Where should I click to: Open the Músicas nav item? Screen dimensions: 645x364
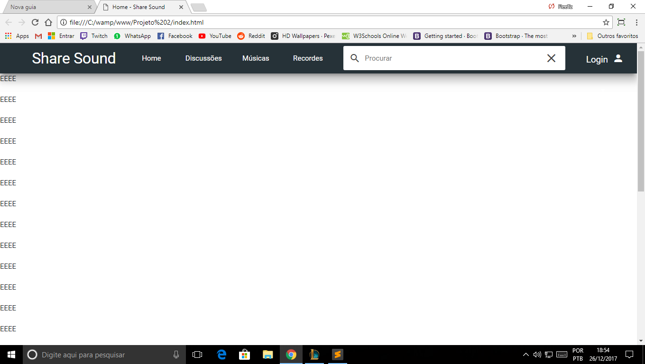pyautogui.click(x=256, y=58)
